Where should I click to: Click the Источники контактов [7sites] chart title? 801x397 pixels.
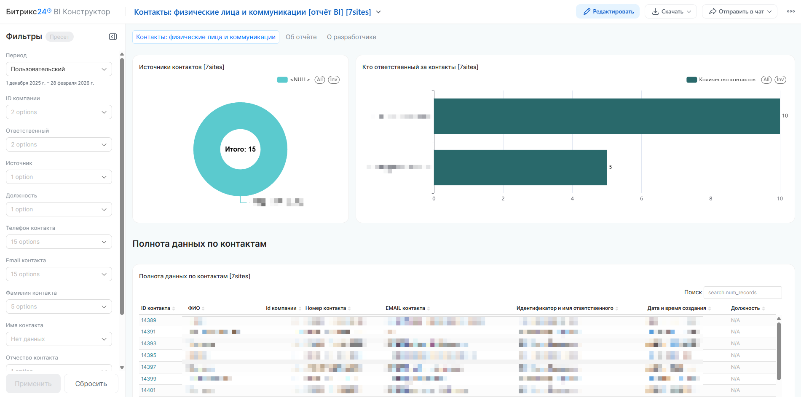182,67
